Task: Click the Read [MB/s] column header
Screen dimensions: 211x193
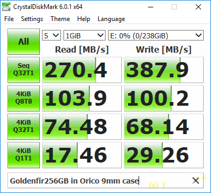Action: tap(82, 49)
